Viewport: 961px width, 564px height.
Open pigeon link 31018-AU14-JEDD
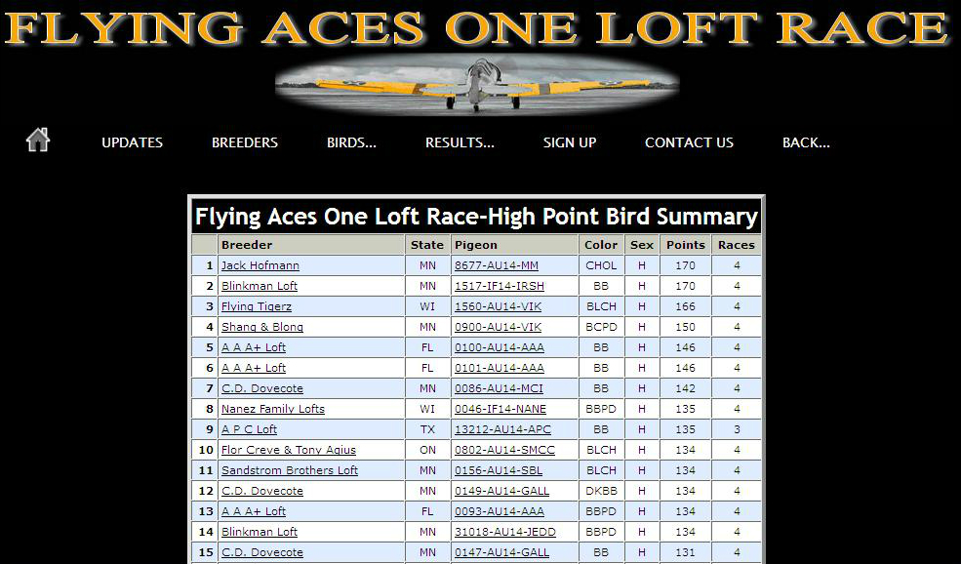(x=504, y=532)
